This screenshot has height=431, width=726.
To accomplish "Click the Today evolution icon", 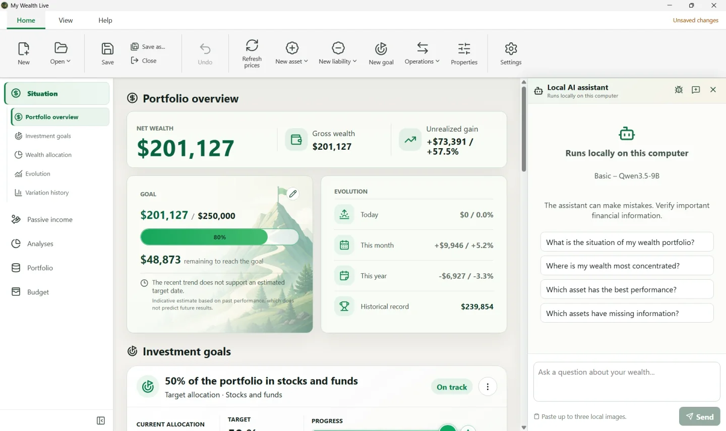I will point(344,215).
